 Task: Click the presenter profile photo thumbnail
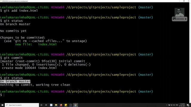click(x=179, y=12)
